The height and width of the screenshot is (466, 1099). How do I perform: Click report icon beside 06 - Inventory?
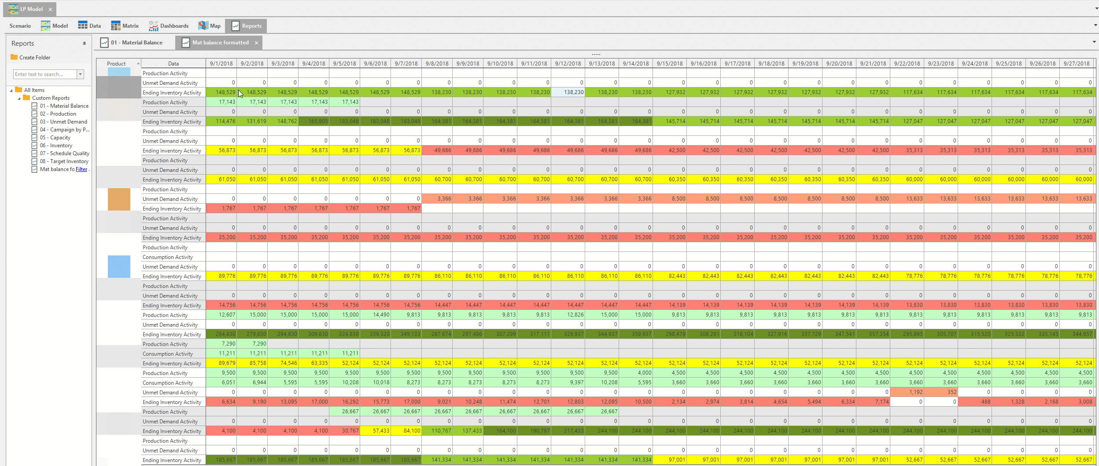34,145
